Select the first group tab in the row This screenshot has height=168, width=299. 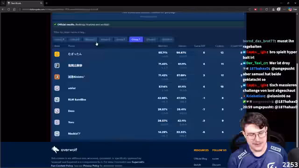coord(59,39)
